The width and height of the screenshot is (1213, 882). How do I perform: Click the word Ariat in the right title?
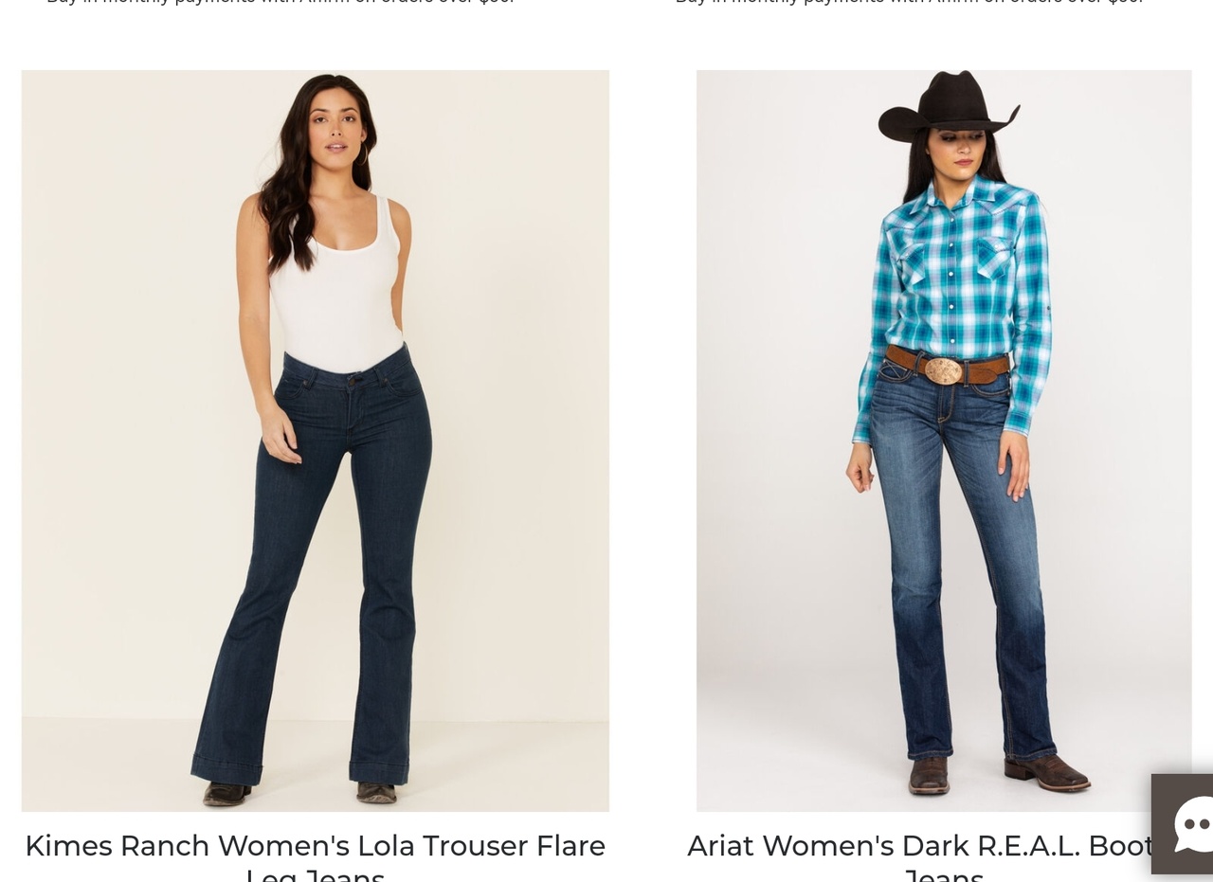pos(720,845)
